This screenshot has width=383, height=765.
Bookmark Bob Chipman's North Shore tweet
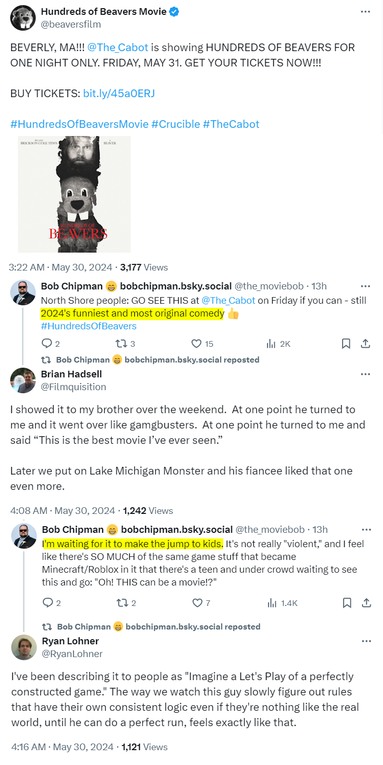(x=346, y=344)
